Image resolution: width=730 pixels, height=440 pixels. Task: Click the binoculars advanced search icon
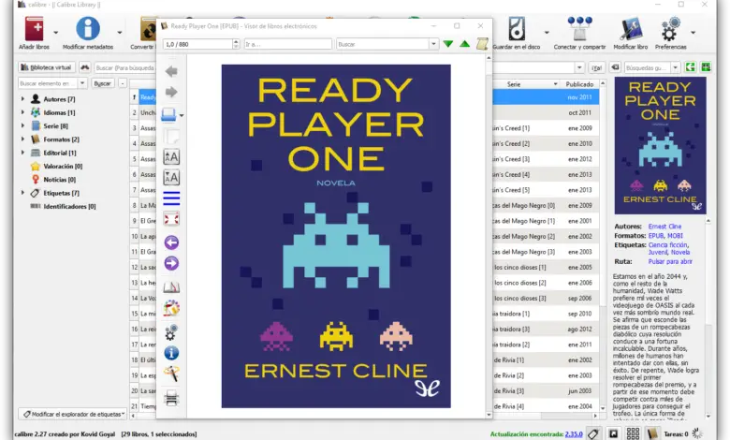(85, 67)
